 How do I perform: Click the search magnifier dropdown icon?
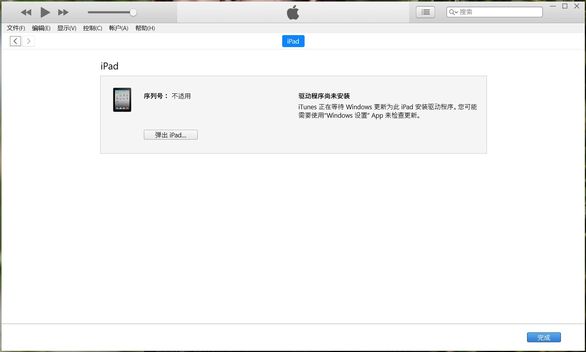pos(453,12)
